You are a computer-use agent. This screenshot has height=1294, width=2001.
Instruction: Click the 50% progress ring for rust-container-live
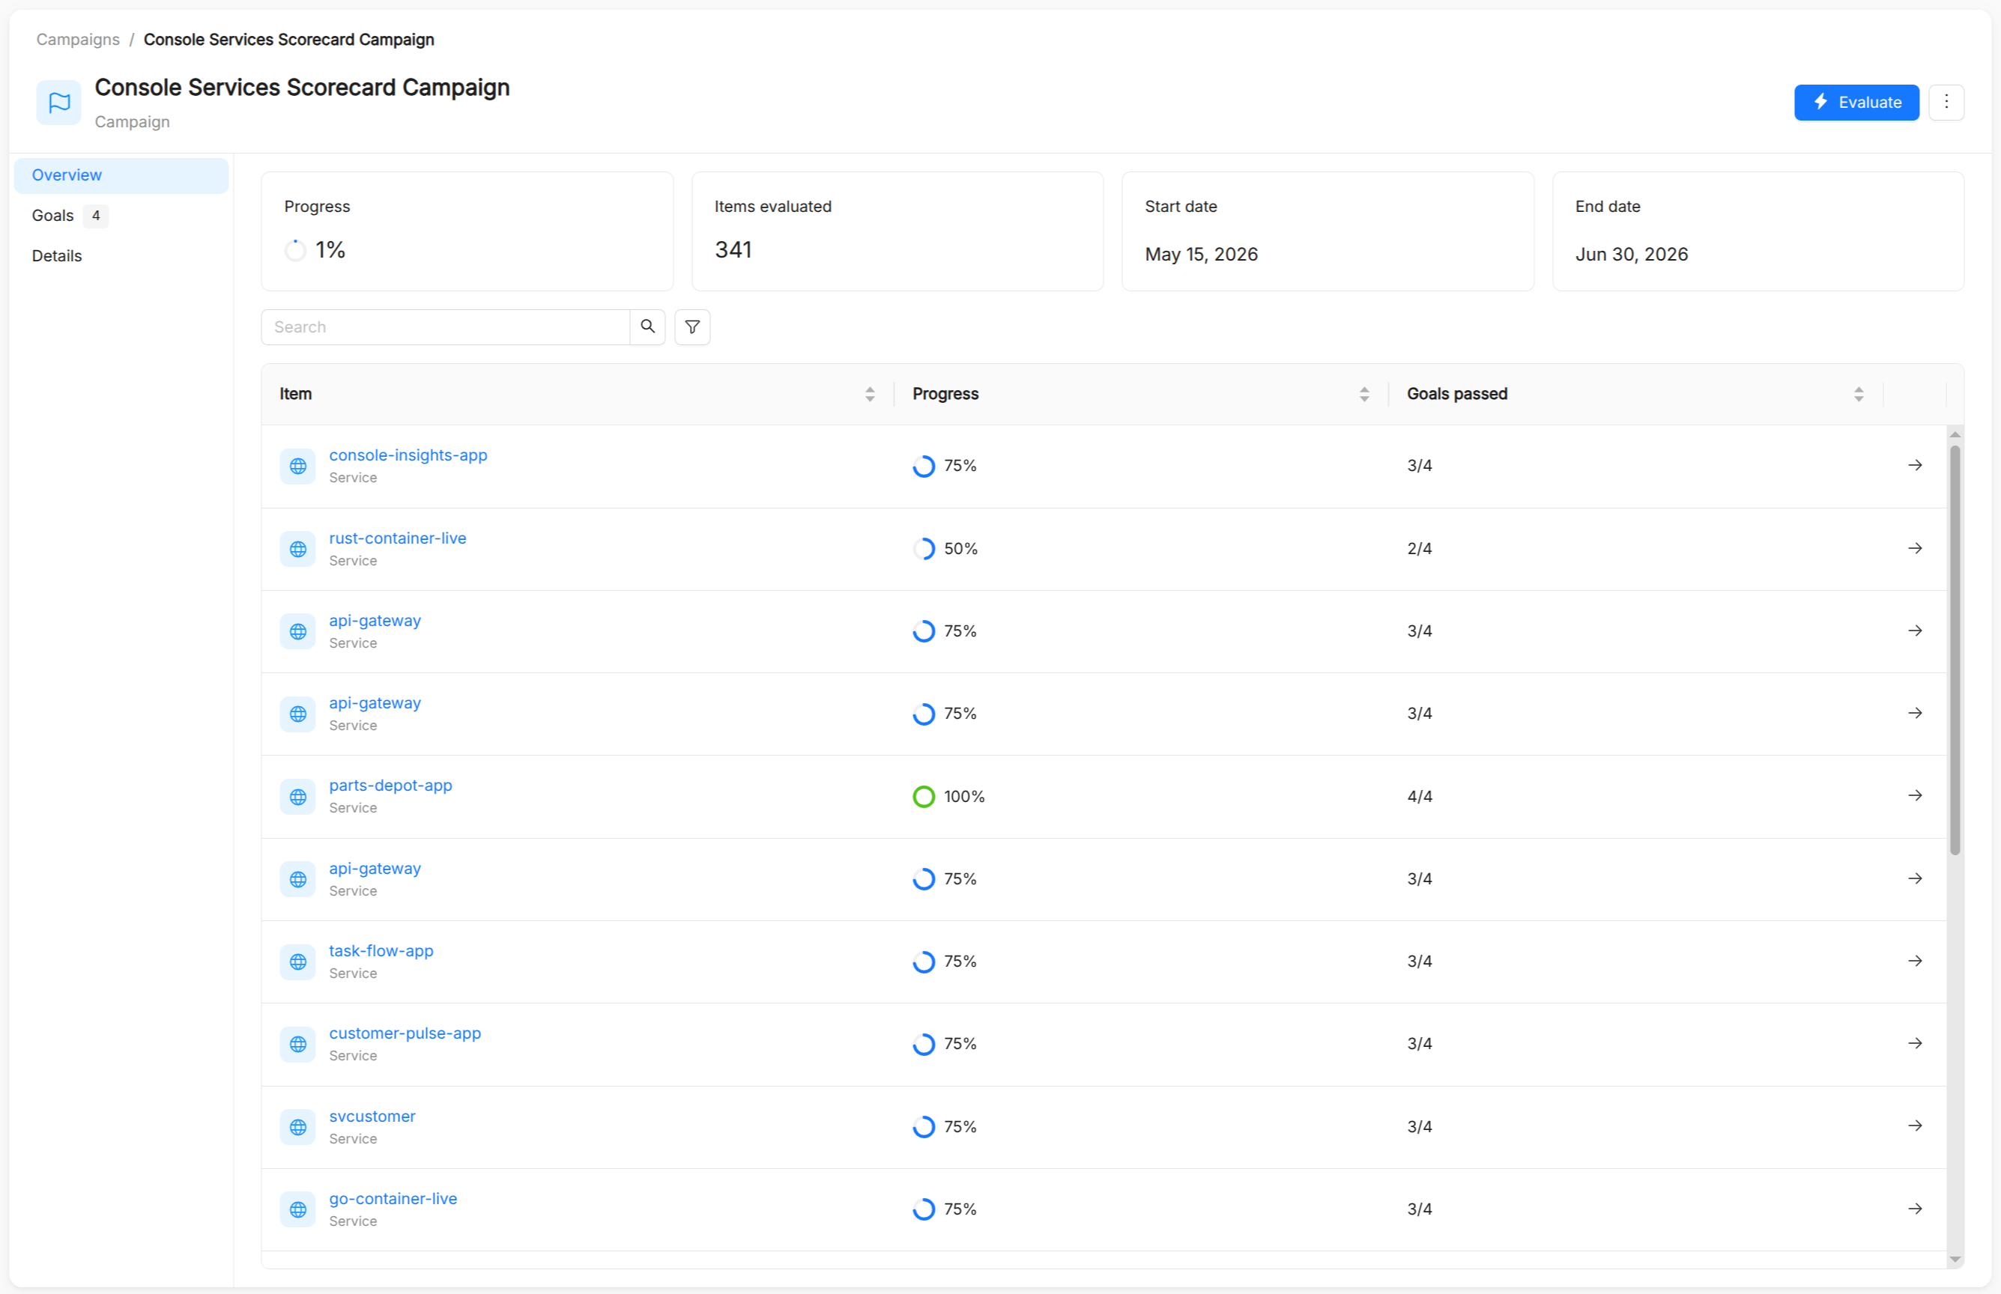924,549
